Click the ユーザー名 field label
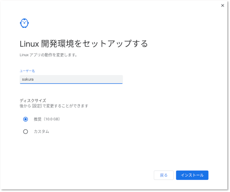 [x=27, y=71]
